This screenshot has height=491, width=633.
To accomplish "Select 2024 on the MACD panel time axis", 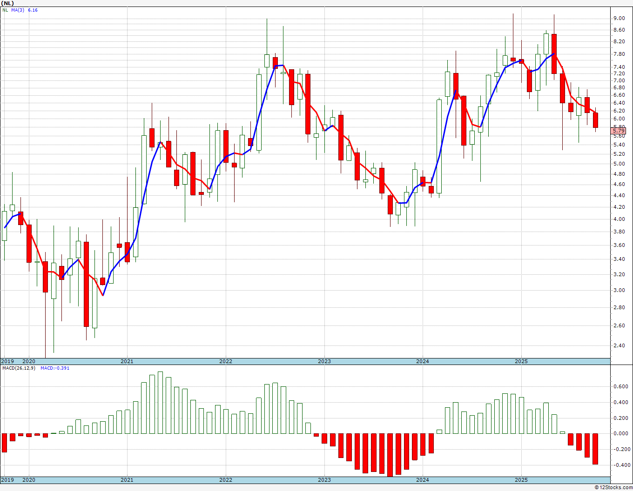I will pyautogui.click(x=423, y=480).
